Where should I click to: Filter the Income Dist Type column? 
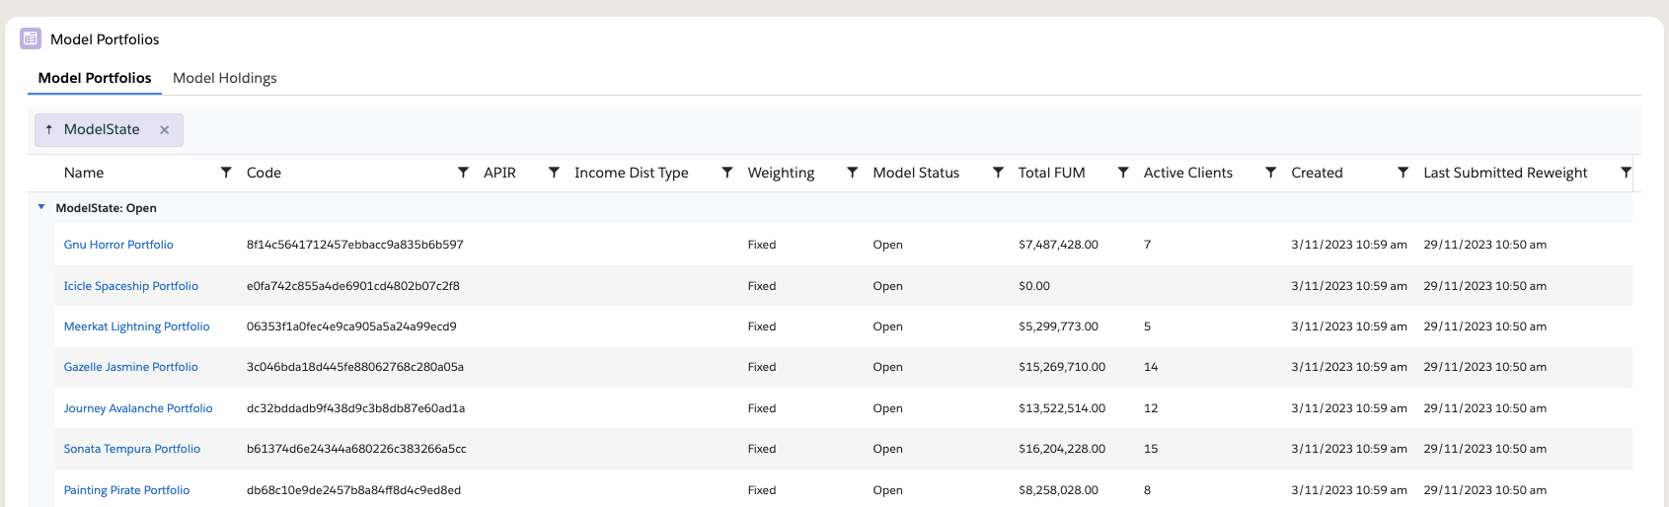(x=727, y=173)
